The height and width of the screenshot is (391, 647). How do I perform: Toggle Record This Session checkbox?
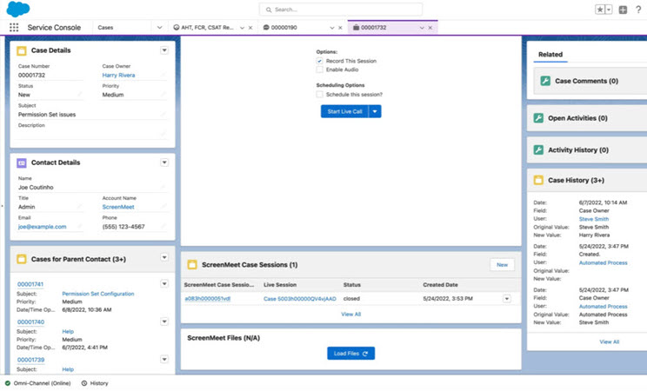pos(319,61)
